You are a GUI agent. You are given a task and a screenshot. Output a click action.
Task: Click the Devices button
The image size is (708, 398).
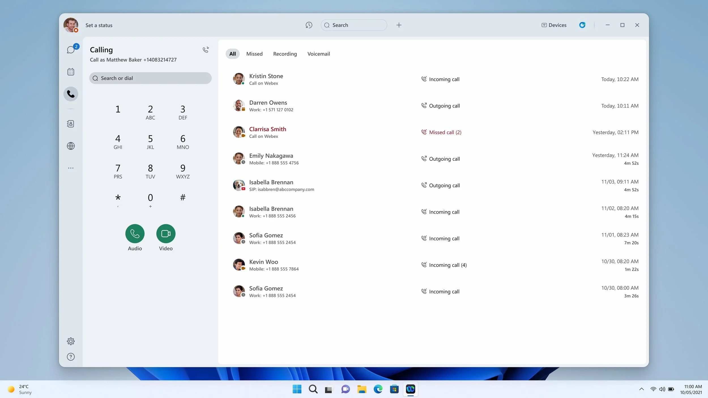[554, 25]
